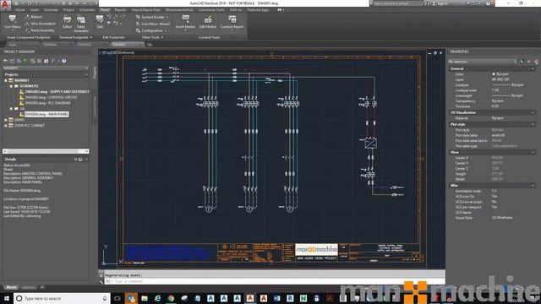Open the SUPPLY AND DISTRIBUTION drawing in tree
This screenshot has height=304, width=541.
57,92
